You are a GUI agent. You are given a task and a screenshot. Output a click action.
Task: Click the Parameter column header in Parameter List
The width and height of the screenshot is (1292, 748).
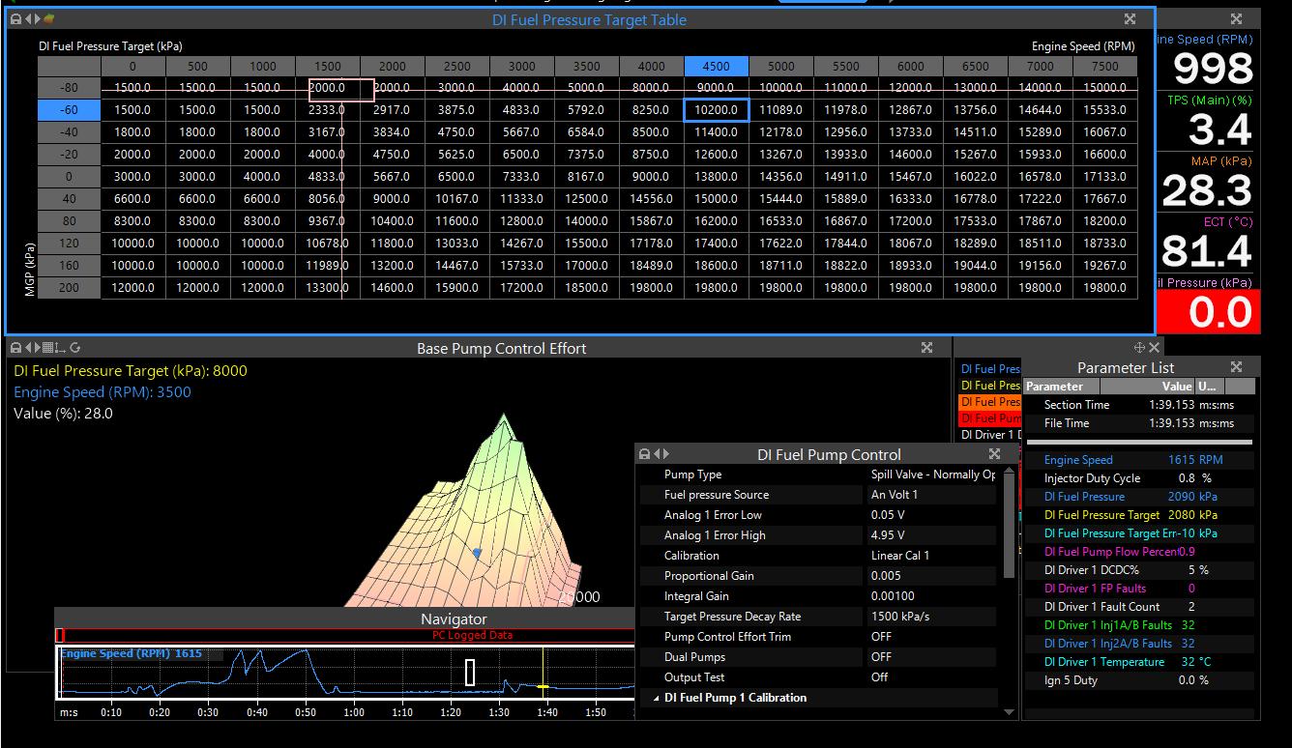click(1054, 387)
